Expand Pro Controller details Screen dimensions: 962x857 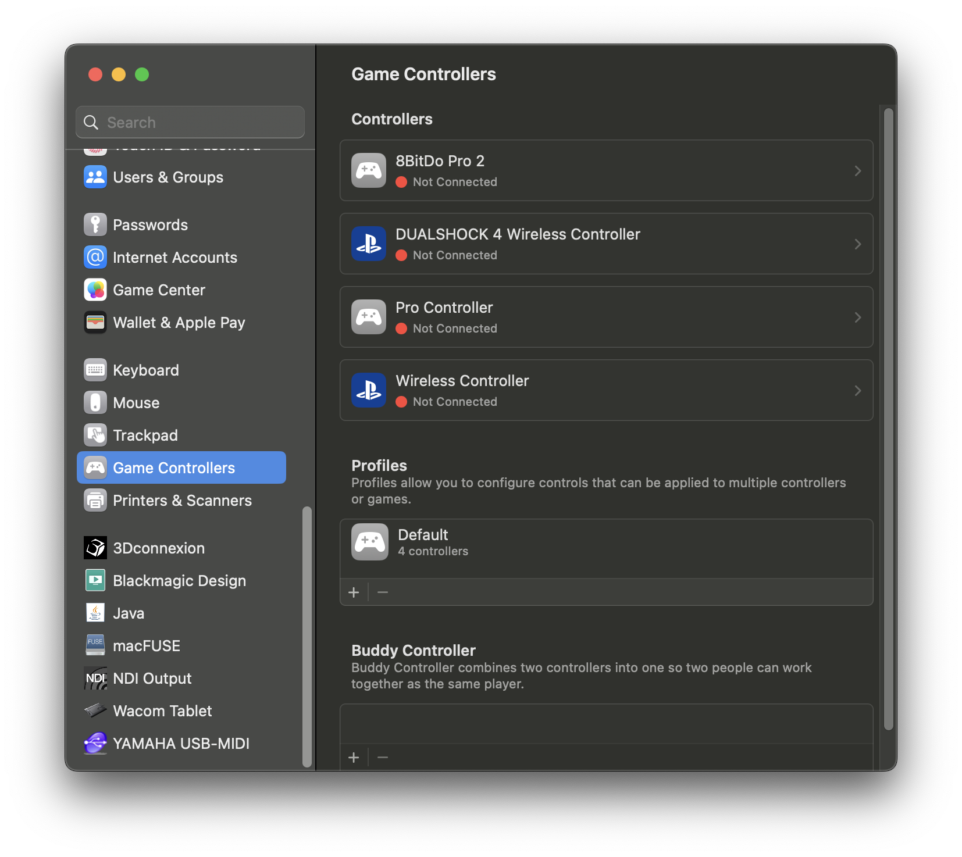pos(858,317)
